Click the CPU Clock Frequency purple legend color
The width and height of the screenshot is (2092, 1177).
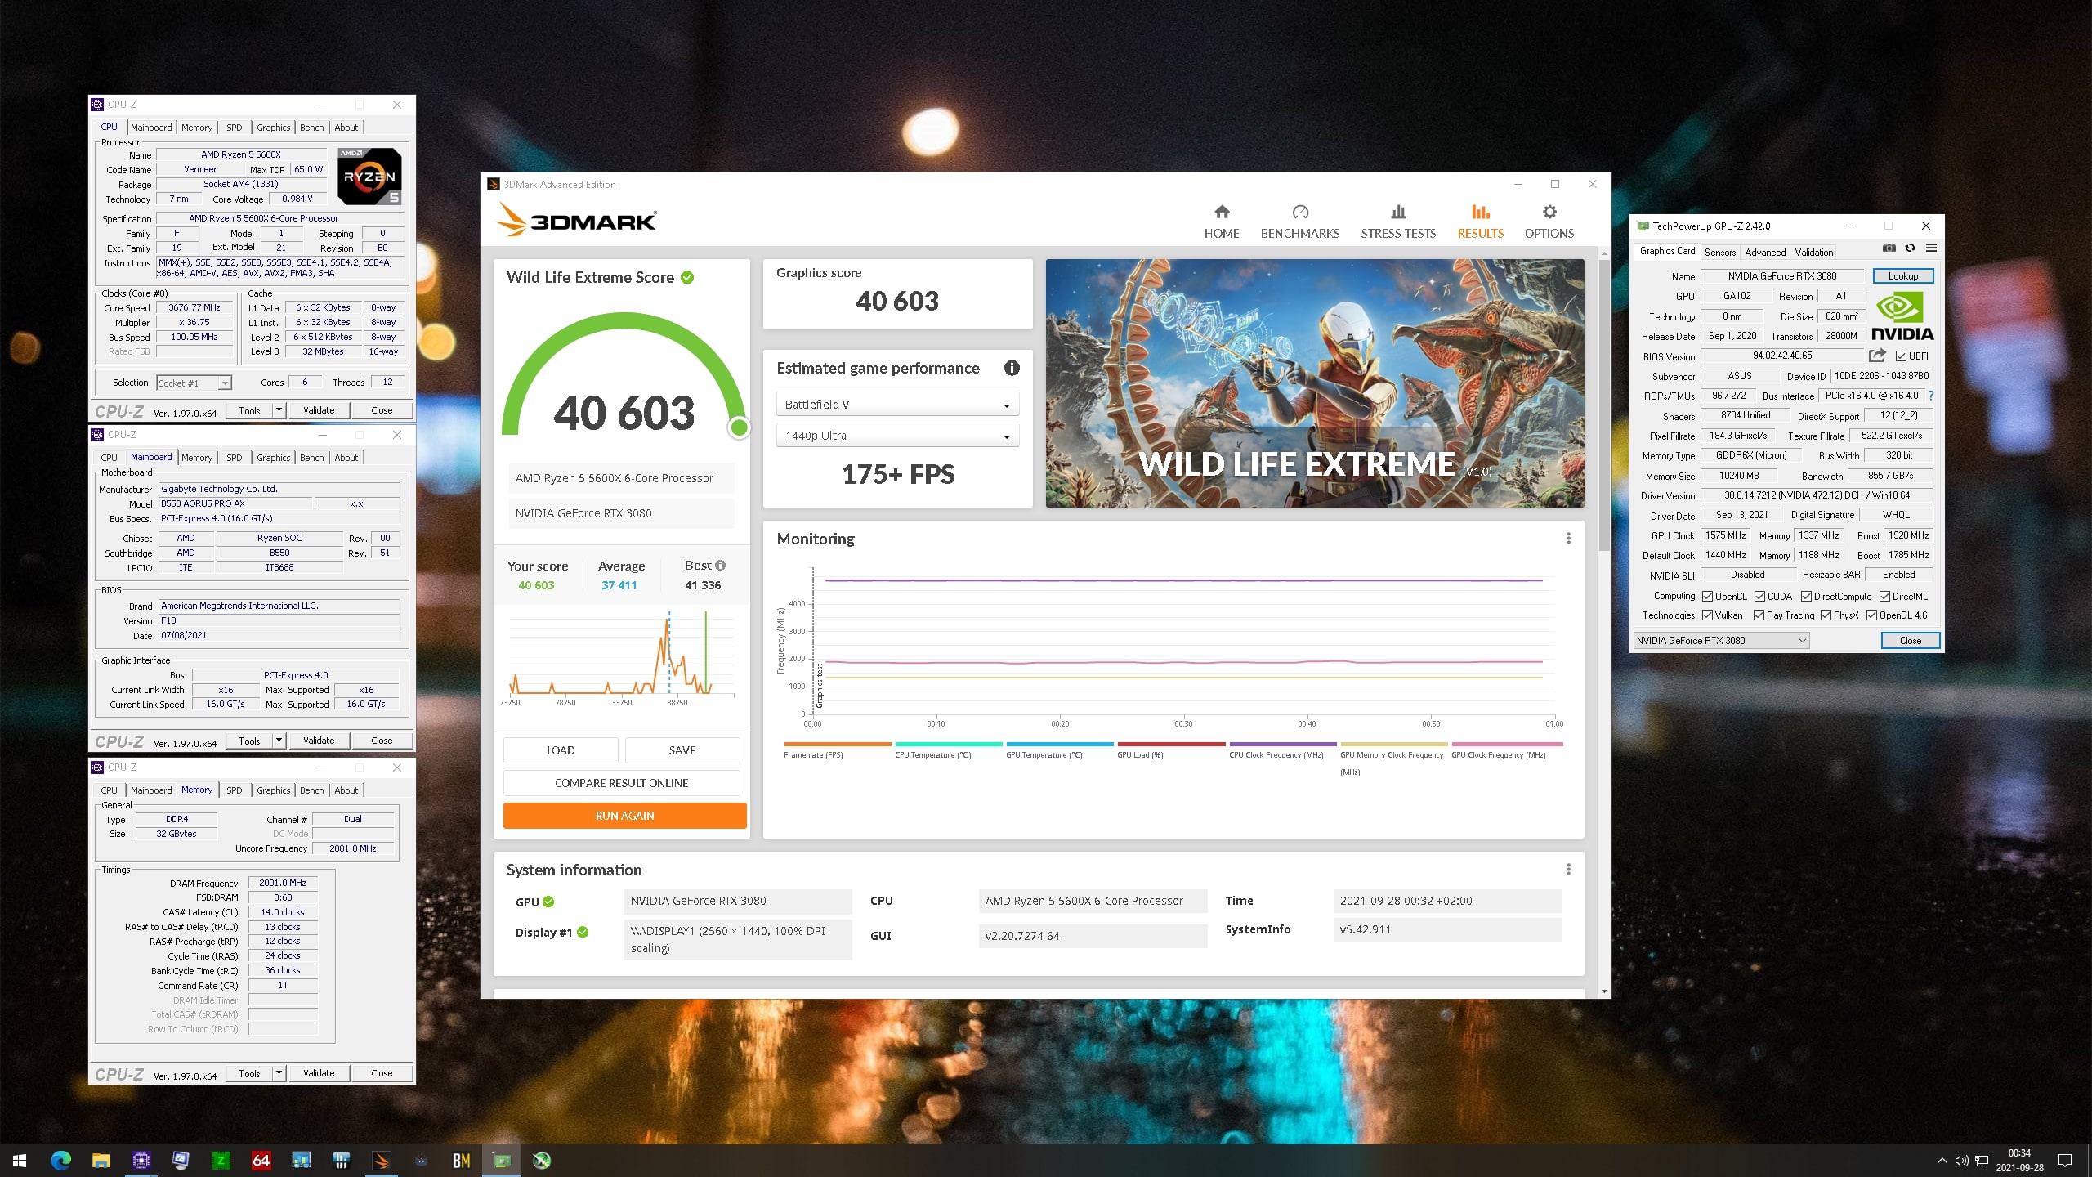(1282, 744)
